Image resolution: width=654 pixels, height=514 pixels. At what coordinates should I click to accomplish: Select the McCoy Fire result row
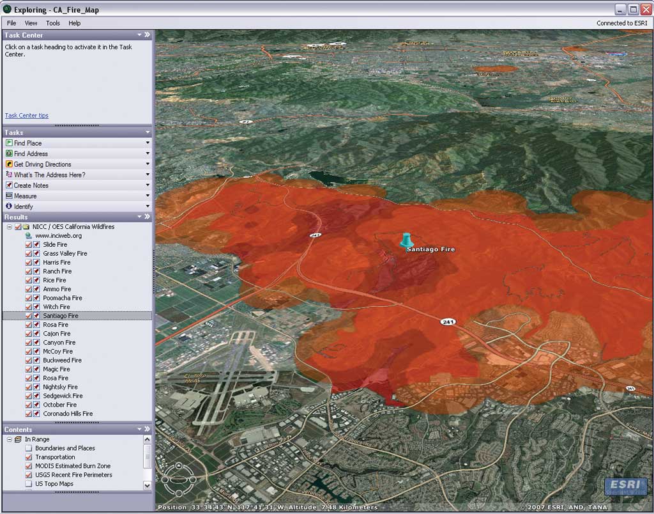pos(58,352)
